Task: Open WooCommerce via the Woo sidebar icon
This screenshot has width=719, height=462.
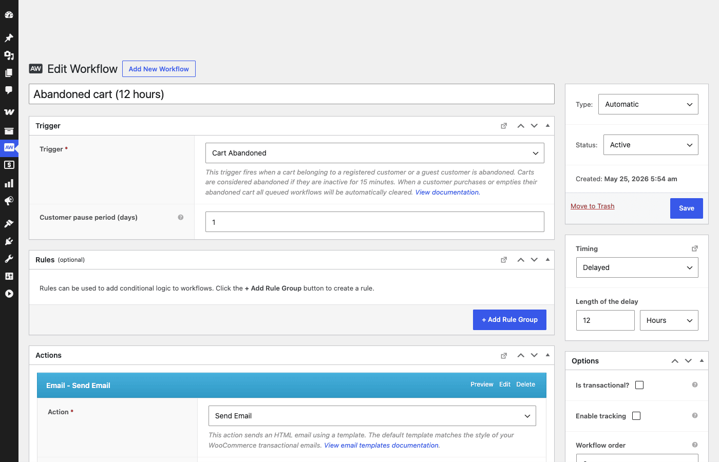Action: pyautogui.click(x=9, y=112)
